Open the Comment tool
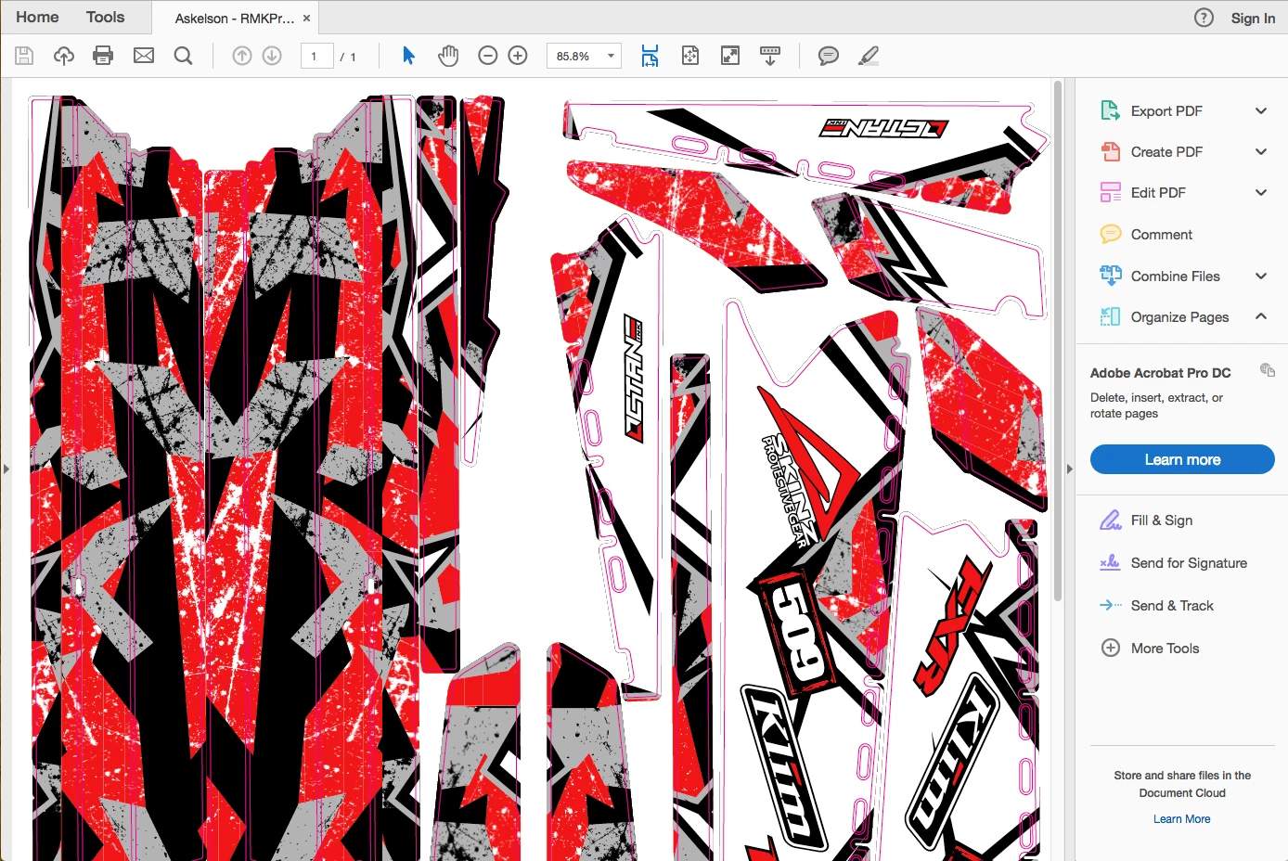Screen dimensions: 1288x861 (1161, 235)
